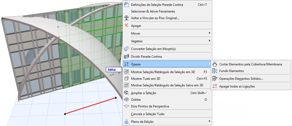Viewport: 292px width, 126px height.
Task: Click the Fundir Elementos icon
Action: click(x=215, y=71)
